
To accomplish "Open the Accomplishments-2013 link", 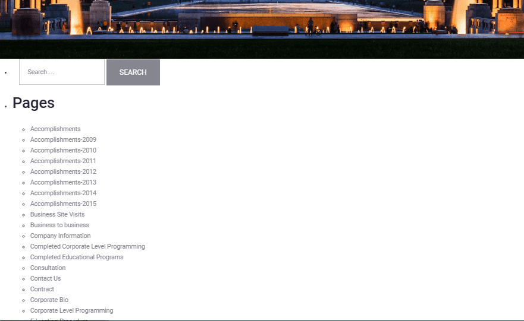I will pos(63,182).
